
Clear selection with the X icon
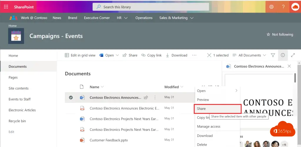pyautogui.click(x=209, y=55)
